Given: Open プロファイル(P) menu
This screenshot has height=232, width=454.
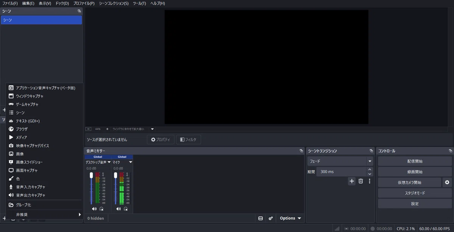Looking at the screenshot, I should tap(84, 3).
